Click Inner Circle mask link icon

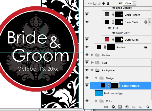[x=113, y=22]
